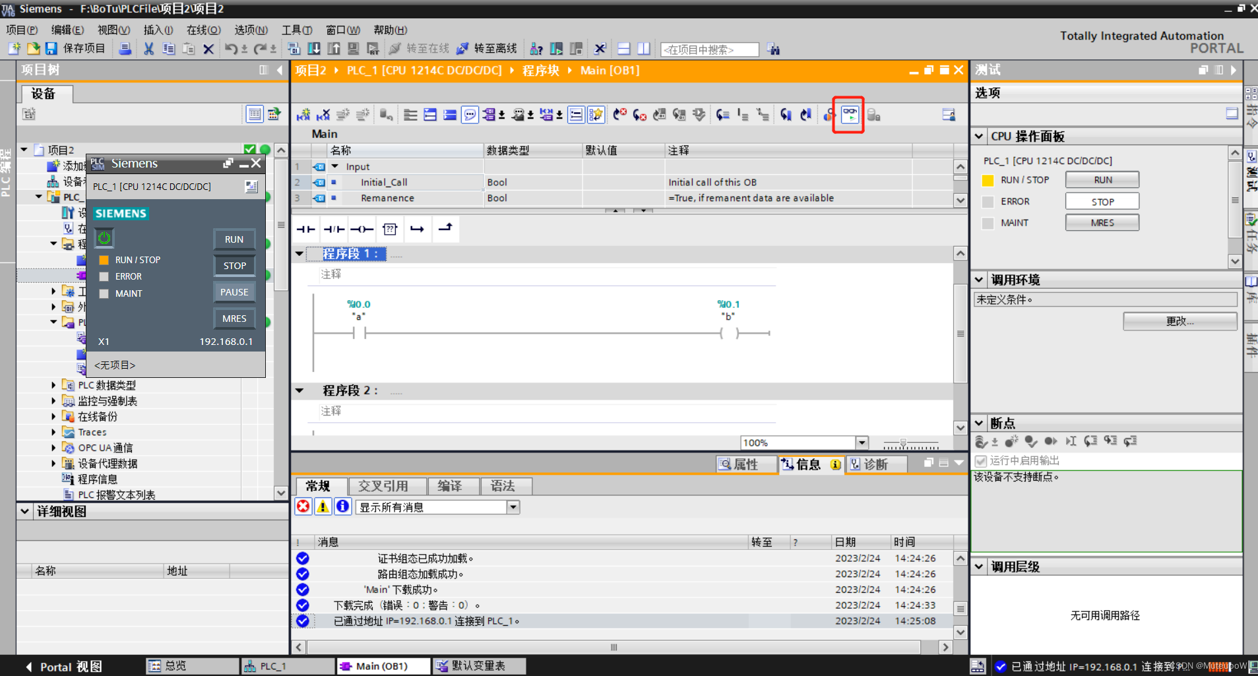Click 转至离线 button
This screenshot has height=676, width=1258.
(487, 49)
